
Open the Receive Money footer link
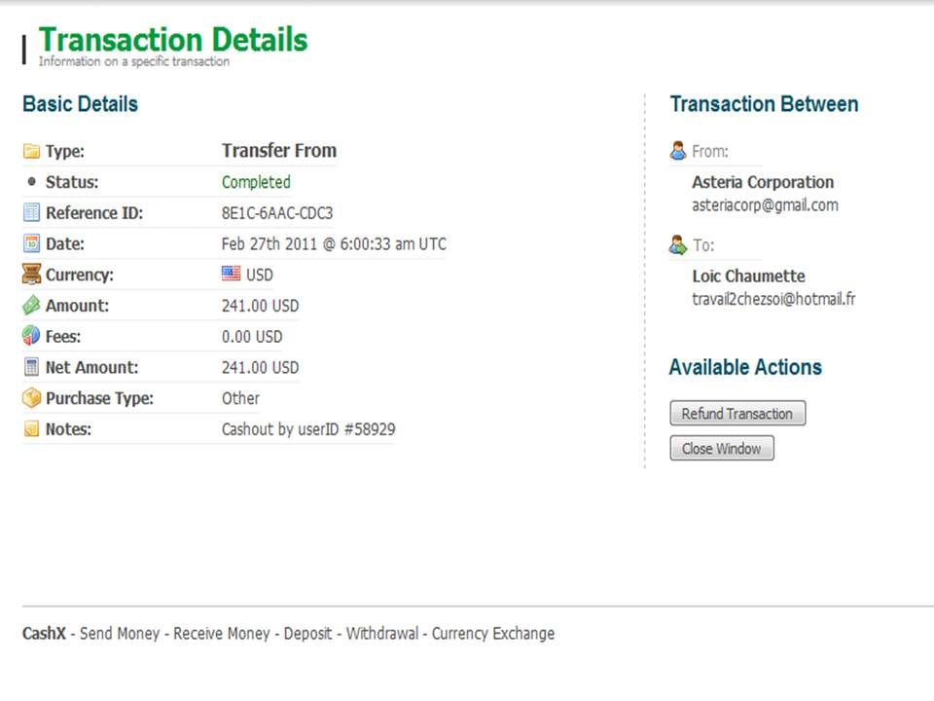click(222, 633)
